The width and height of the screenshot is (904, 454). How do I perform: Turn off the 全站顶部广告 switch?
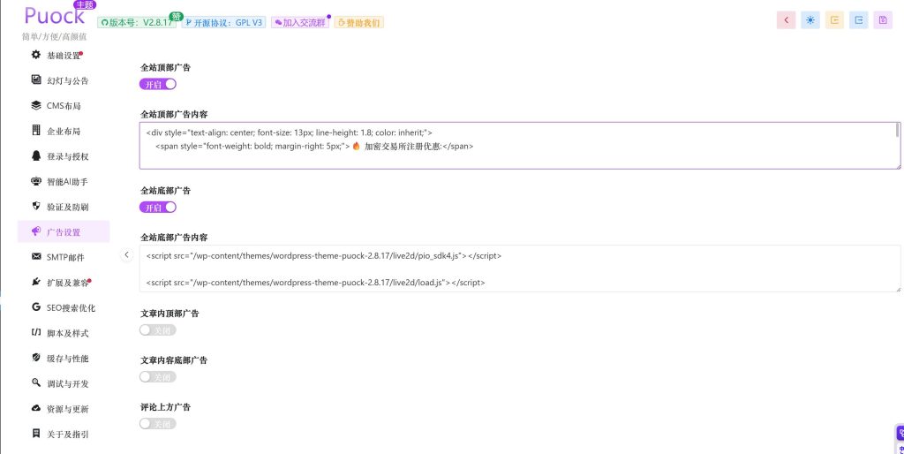pyautogui.click(x=157, y=84)
